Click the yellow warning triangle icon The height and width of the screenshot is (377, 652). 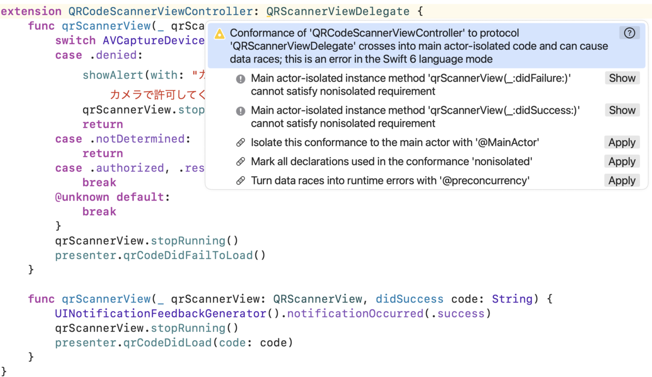(219, 34)
